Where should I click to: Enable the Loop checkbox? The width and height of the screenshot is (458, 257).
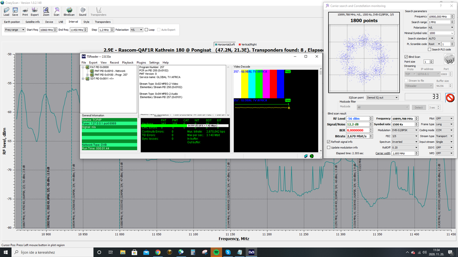pyautogui.click(x=147, y=30)
